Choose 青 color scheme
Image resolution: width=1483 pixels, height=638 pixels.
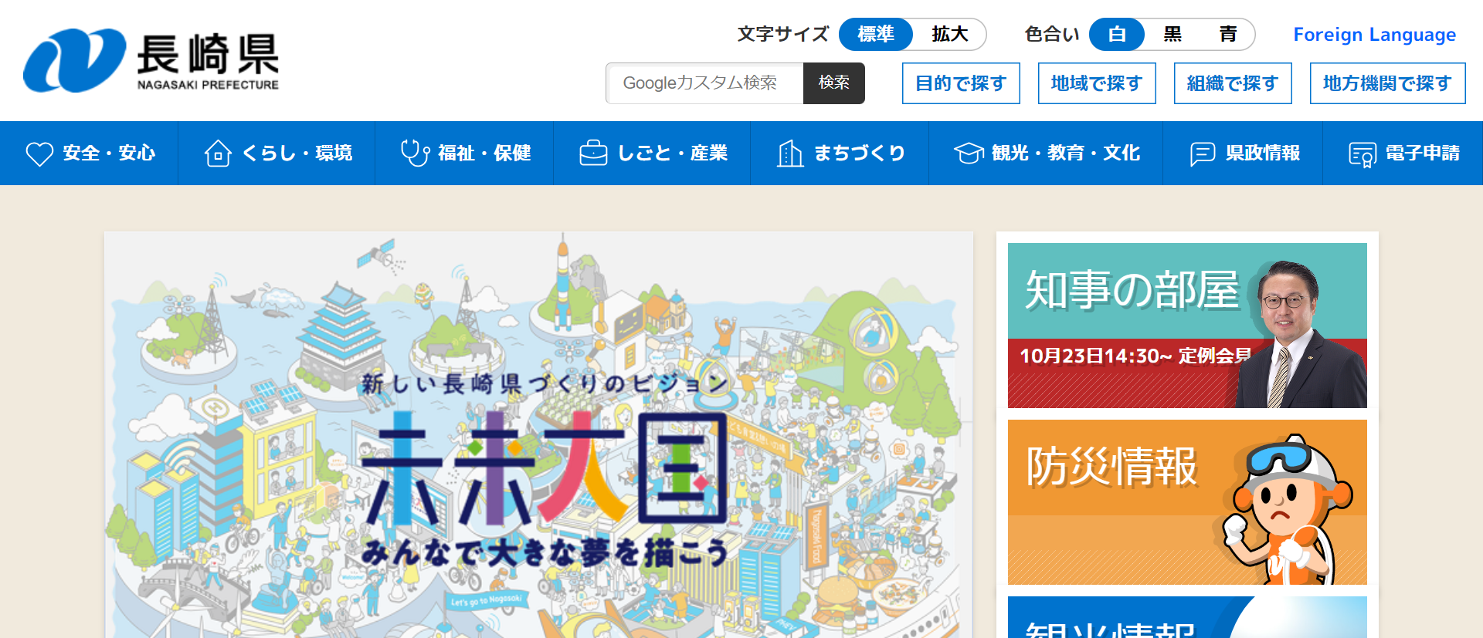pos(1228,35)
